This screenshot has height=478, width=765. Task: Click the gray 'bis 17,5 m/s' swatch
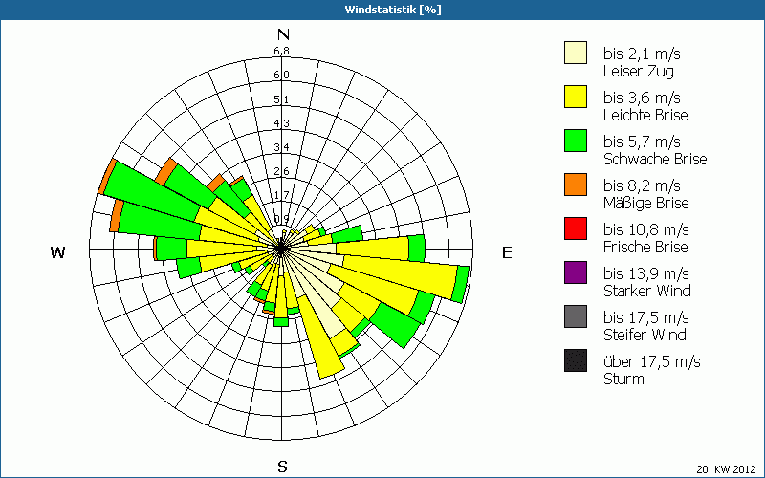point(576,316)
